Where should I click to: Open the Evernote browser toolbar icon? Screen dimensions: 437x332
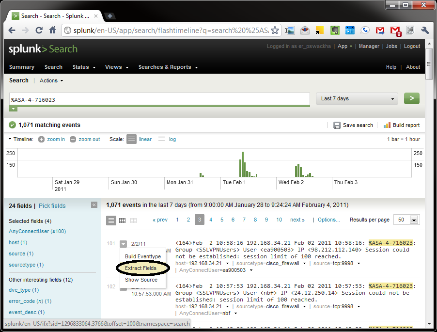pos(335,30)
